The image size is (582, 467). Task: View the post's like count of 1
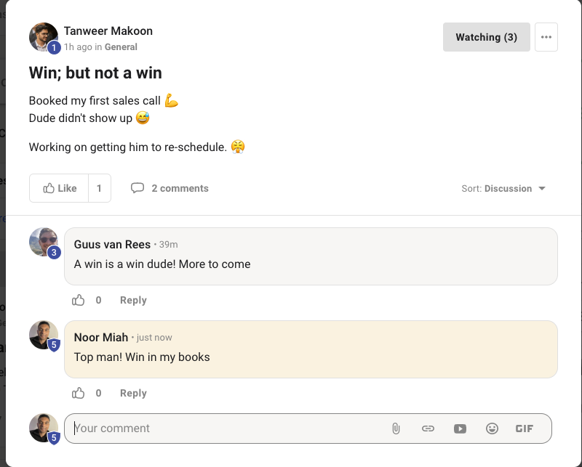(100, 188)
